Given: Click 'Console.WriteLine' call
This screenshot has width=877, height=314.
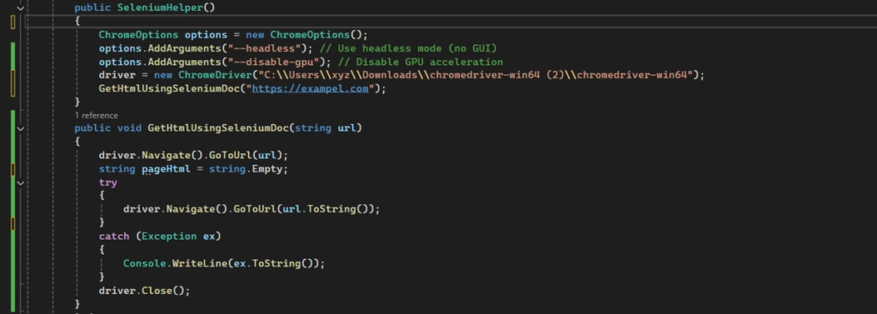Looking at the screenshot, I should 175,264.
